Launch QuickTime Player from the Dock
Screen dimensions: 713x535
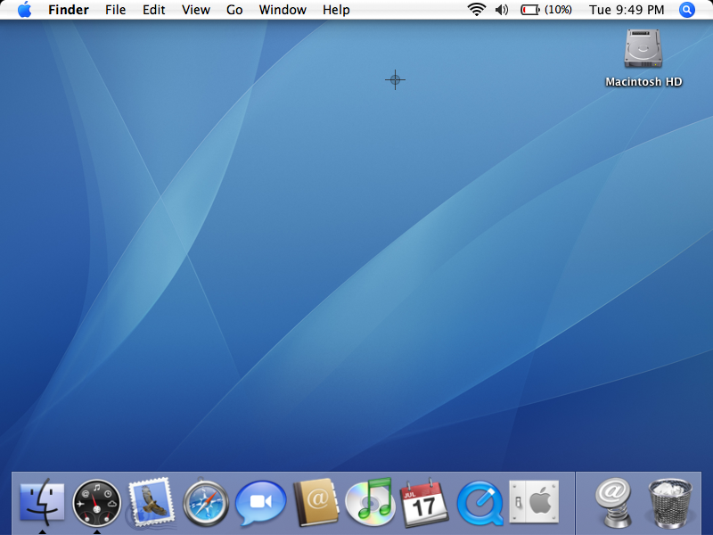(x=480, y=503)
